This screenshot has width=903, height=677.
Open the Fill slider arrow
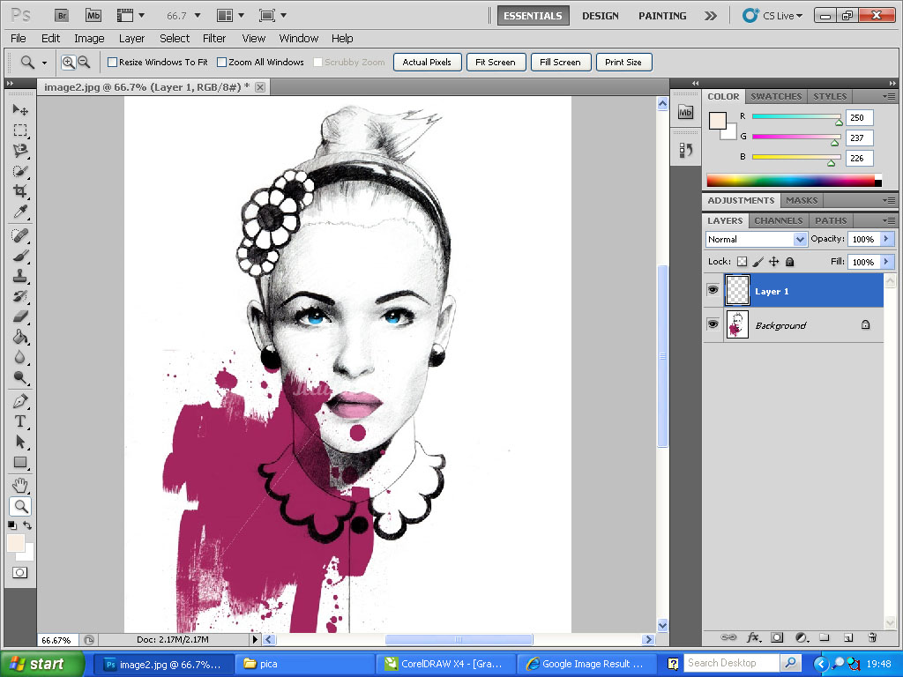(x=887, y=262)
